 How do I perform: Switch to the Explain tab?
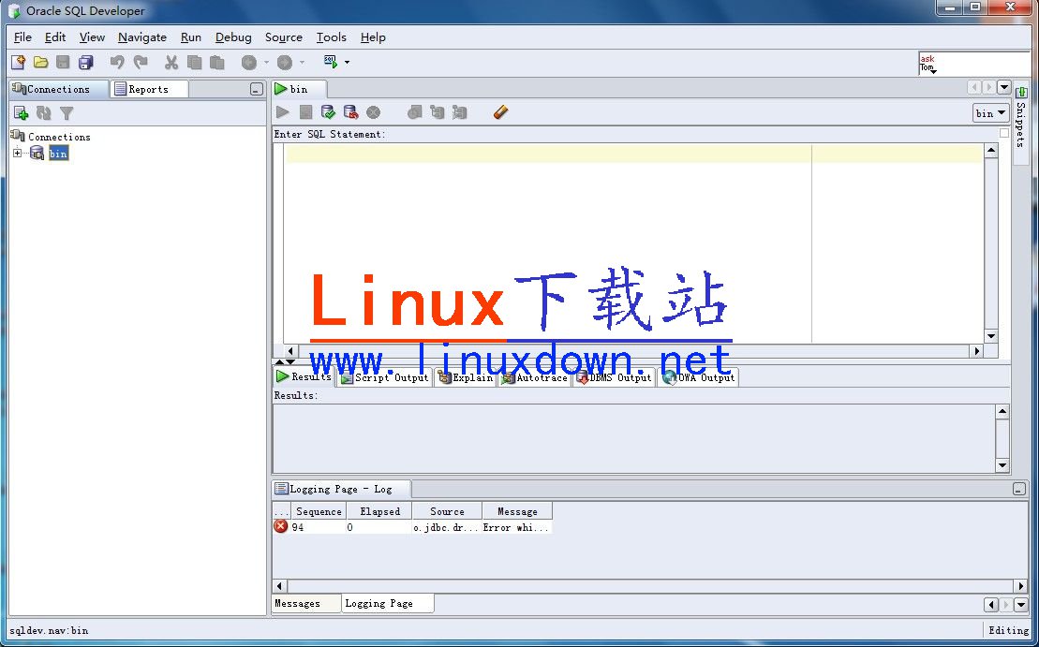[466, 377]
